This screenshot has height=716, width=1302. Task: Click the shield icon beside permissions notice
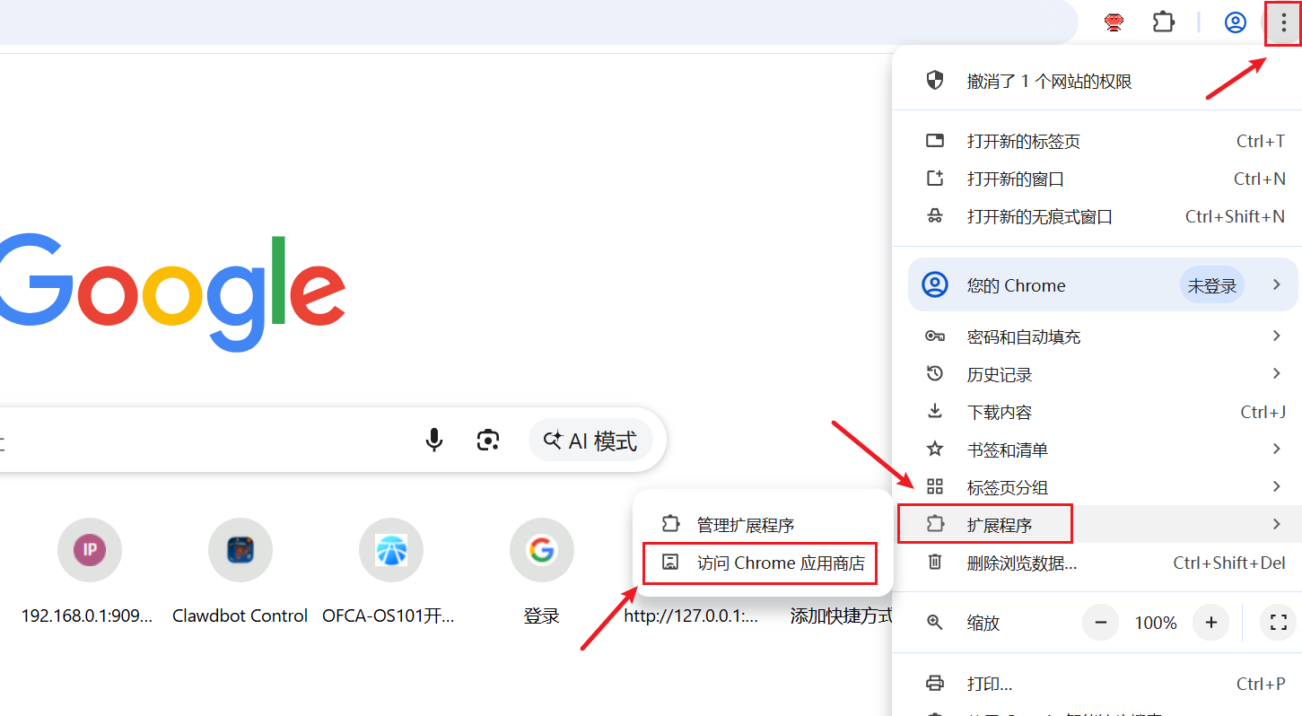935,81
